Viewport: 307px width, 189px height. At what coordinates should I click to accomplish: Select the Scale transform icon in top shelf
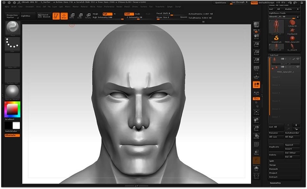pos(80,16)
